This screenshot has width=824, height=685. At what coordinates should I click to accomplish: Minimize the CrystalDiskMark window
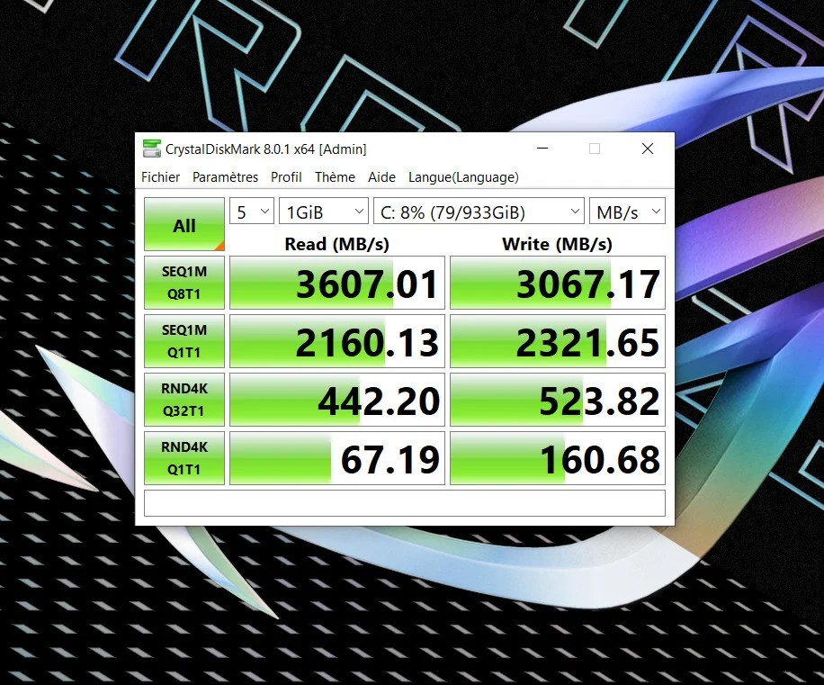(x=542, y=149)
